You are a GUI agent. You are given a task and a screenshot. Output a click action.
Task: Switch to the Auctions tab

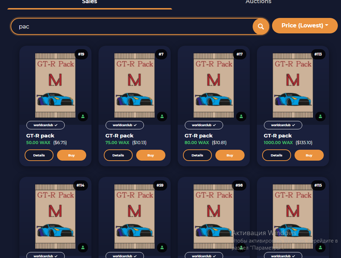point(258,2)
